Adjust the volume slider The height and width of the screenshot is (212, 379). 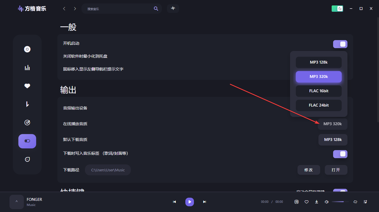point(340,202)
